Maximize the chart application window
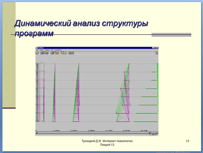 [x=155, y=48]
